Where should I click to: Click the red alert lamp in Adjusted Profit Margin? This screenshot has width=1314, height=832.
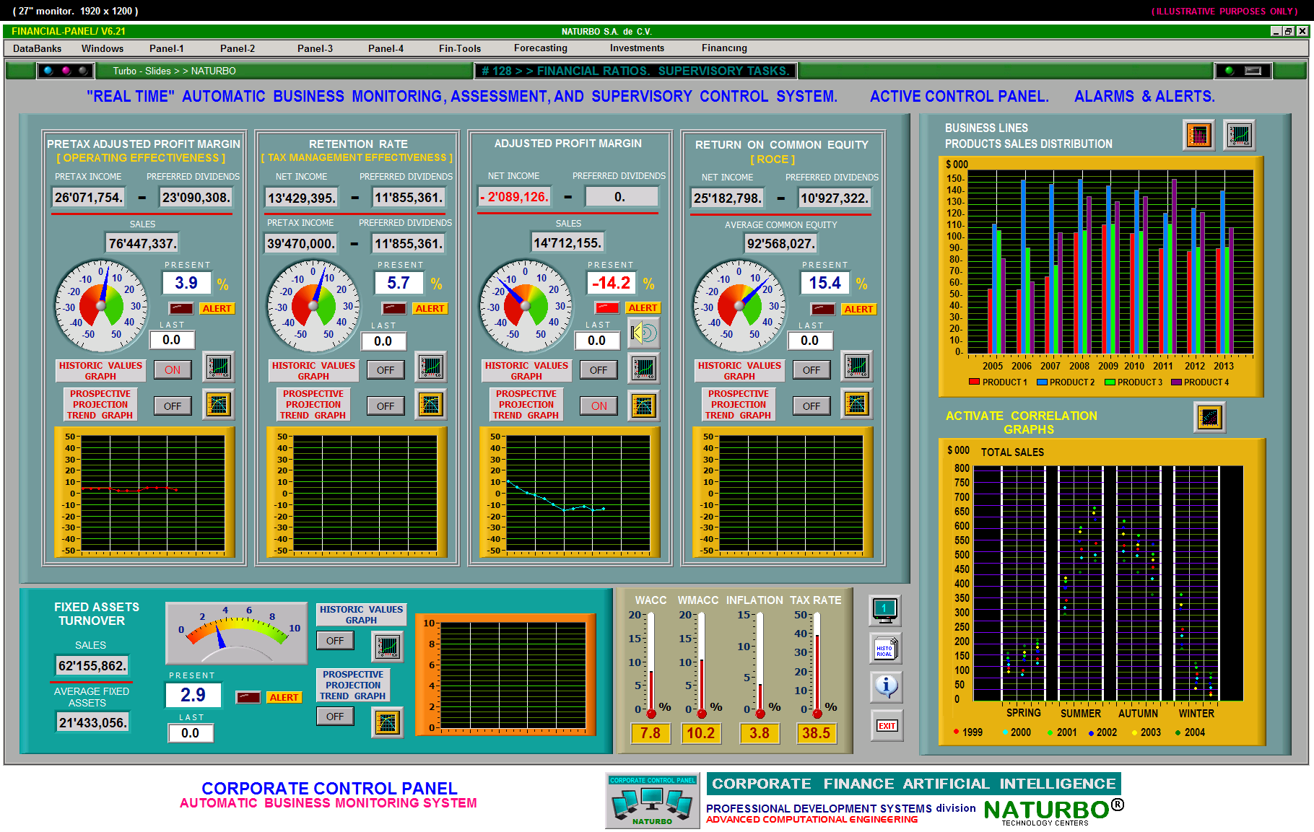[x=606, y=307]
